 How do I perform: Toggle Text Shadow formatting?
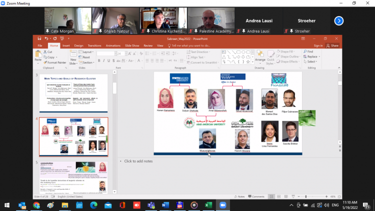pos(113,61)
